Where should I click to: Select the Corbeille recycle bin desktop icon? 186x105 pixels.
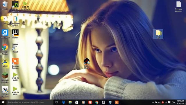click(x=5, y=5)
